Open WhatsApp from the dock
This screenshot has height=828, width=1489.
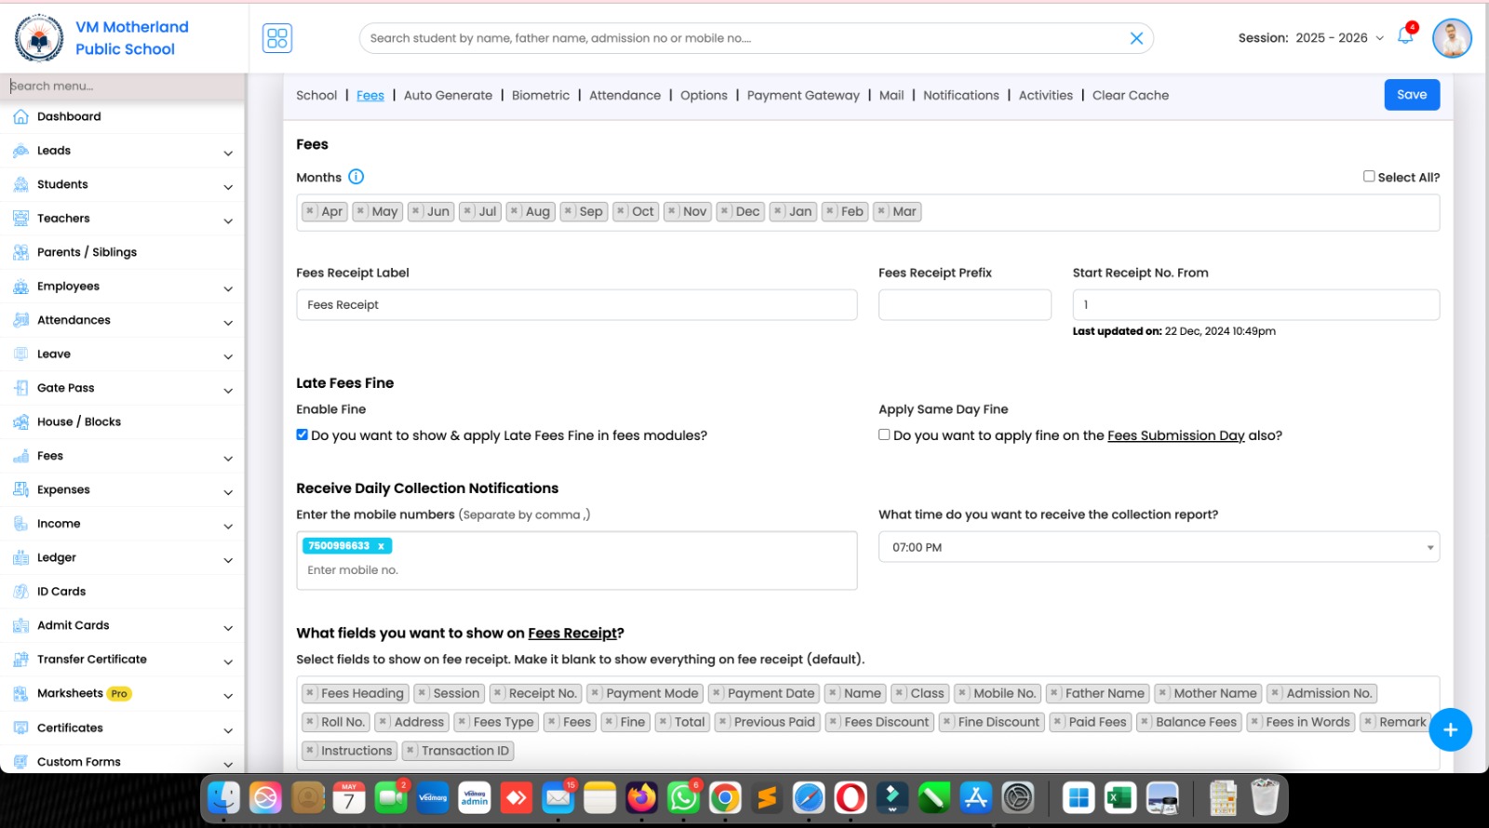(x=683, y=797)
